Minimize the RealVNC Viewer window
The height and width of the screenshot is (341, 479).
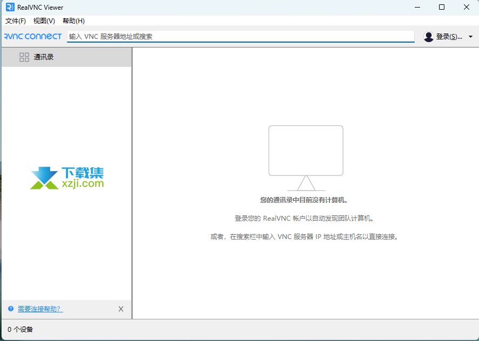[x=417, y=7]
